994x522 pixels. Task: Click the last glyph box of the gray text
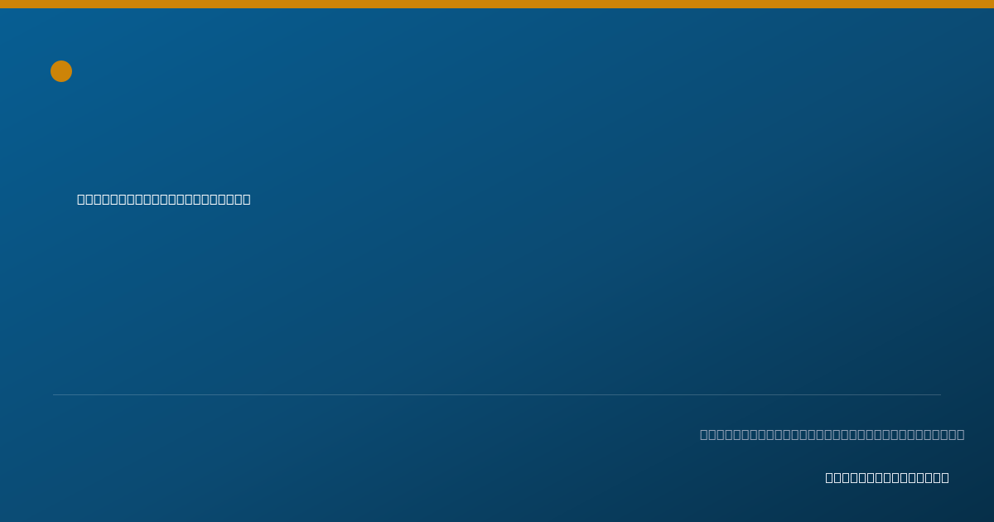[x=961, y=434]
